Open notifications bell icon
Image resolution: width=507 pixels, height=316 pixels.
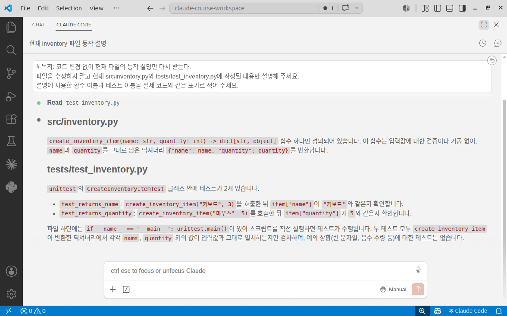[499, 311]
